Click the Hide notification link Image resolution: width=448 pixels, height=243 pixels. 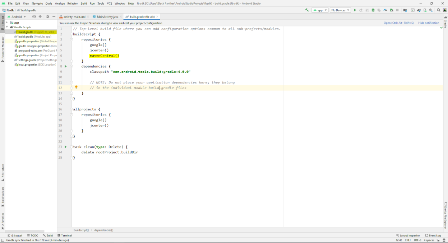pyautogui.click(x=429, y=23)
